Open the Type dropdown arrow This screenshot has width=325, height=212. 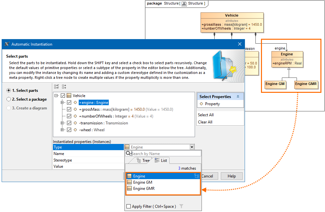tap(192, 147)
